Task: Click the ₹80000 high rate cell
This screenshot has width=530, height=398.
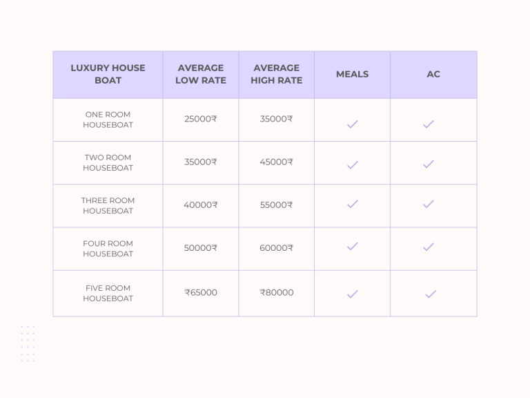Action: 277,292
